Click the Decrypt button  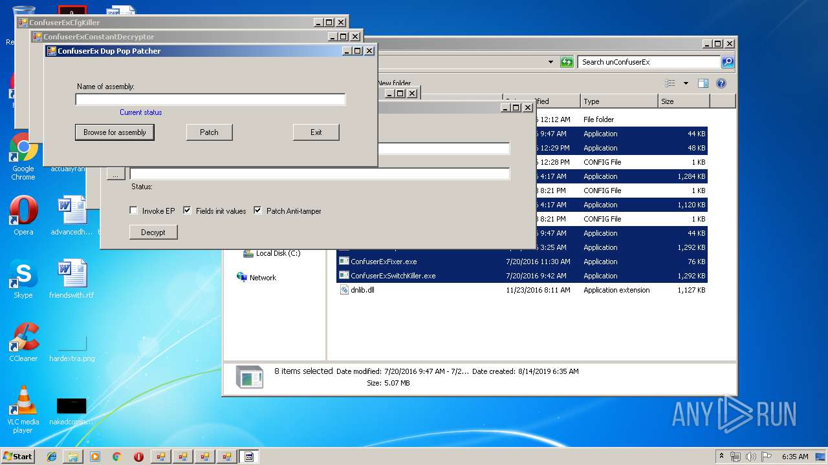point(153,232)
